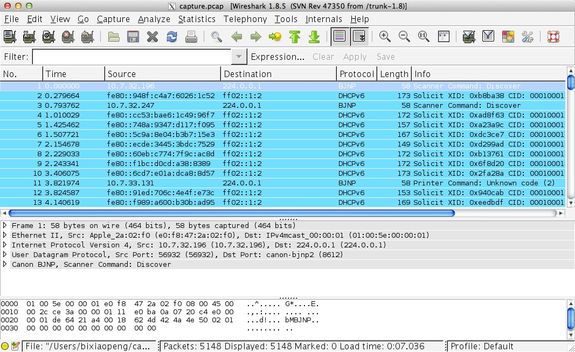
Task: Jump to first packet arrow icon
Action: (x=295, y=37)
